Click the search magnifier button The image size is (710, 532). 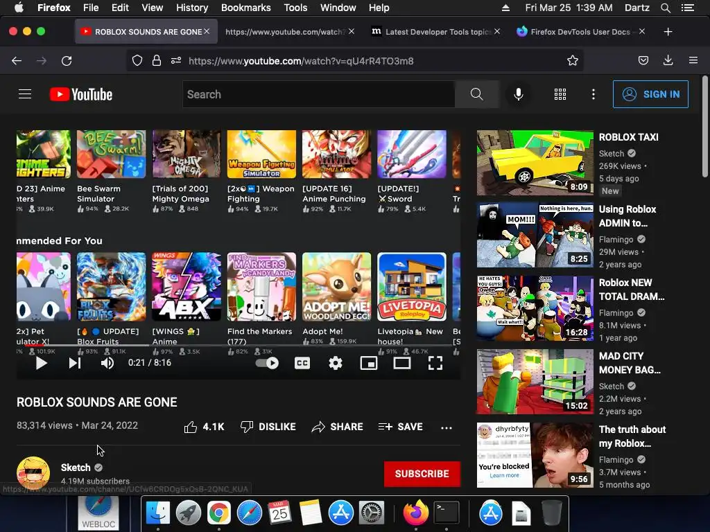(477, 94)
